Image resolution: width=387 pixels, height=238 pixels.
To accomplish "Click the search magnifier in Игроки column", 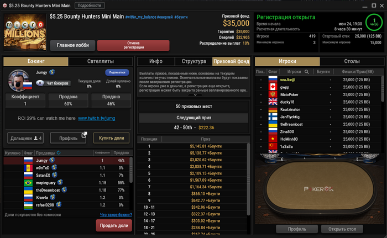I will pos(306,72).
